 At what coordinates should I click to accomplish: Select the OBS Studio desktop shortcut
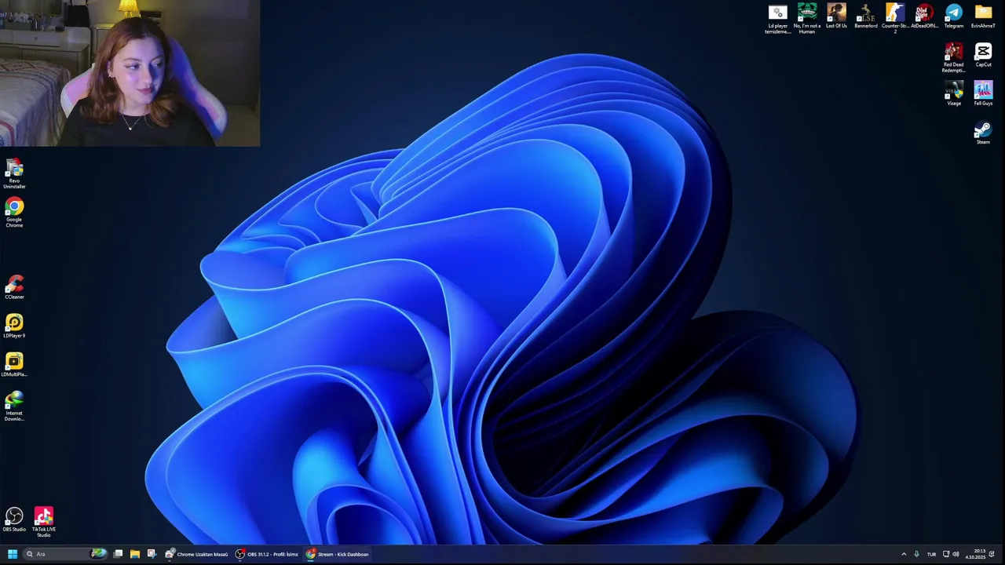pyautogui.click(x=14, y=519)
